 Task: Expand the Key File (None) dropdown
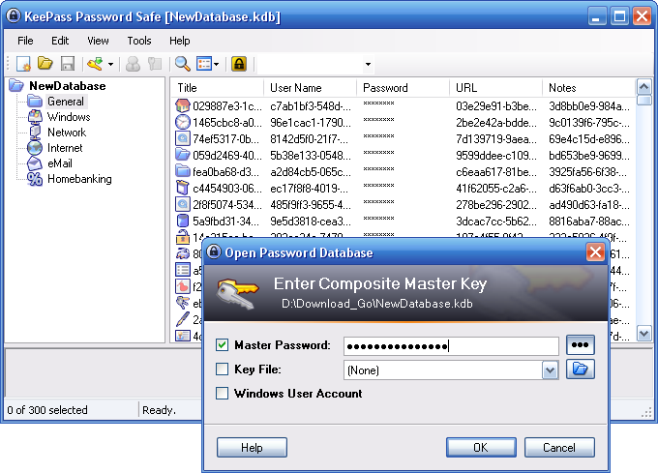point(550,370)
